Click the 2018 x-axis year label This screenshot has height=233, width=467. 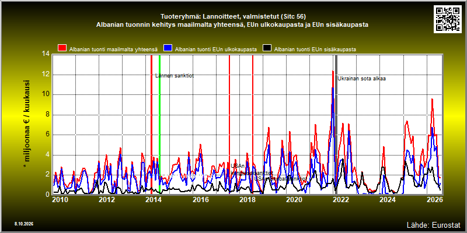[247, 200]
